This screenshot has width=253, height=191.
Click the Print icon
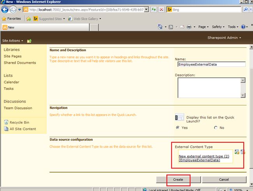[x=189, y=27]
